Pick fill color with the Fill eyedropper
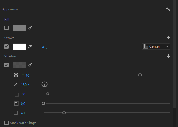This screenshot has height=127, width=178. click(x=30, y=28)
